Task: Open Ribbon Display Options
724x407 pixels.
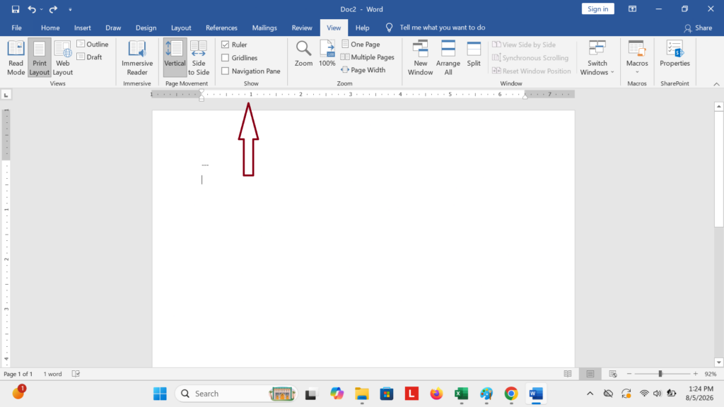Action: (x=632, y=9)
